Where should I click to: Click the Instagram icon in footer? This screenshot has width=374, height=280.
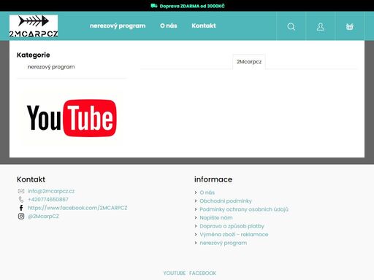[x=21, y=216]
